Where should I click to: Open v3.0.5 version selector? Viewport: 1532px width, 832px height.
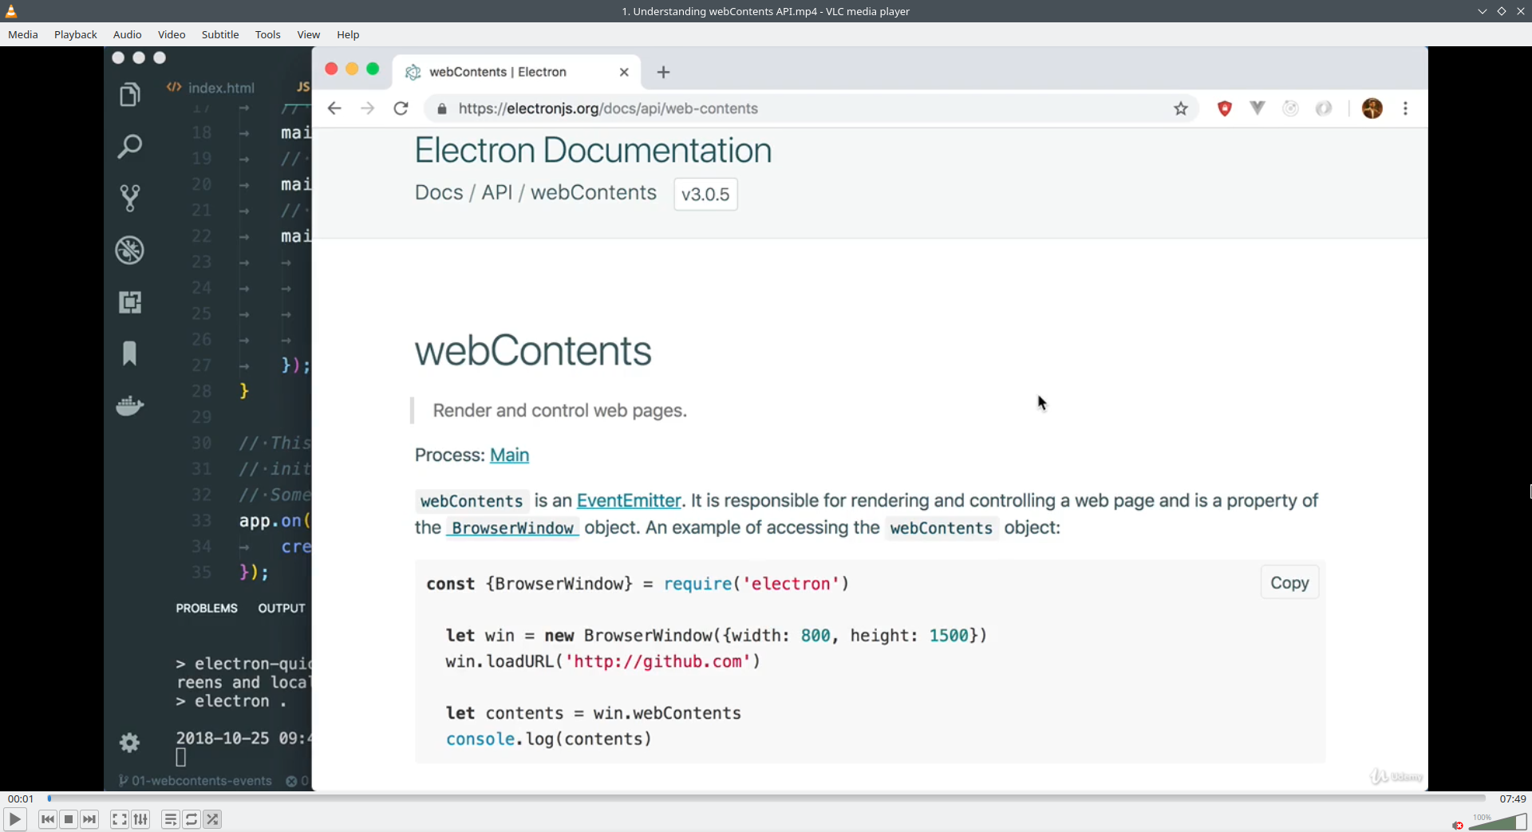coord(705,195)
